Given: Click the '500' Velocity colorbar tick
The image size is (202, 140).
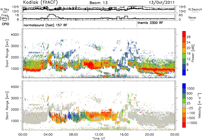Looking at the screenshot, I should tap(189, 94).
